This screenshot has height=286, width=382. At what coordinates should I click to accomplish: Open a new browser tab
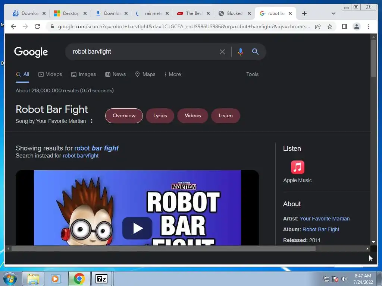point(304,13)
